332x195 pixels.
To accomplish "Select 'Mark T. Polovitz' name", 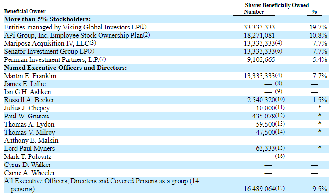I will [28, 157].
